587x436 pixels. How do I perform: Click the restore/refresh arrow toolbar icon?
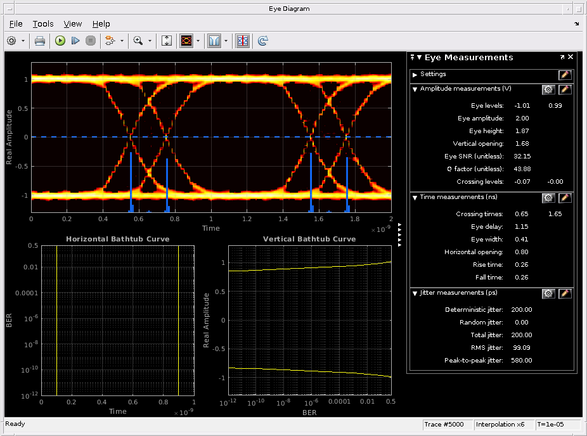[x=262, y=41]
